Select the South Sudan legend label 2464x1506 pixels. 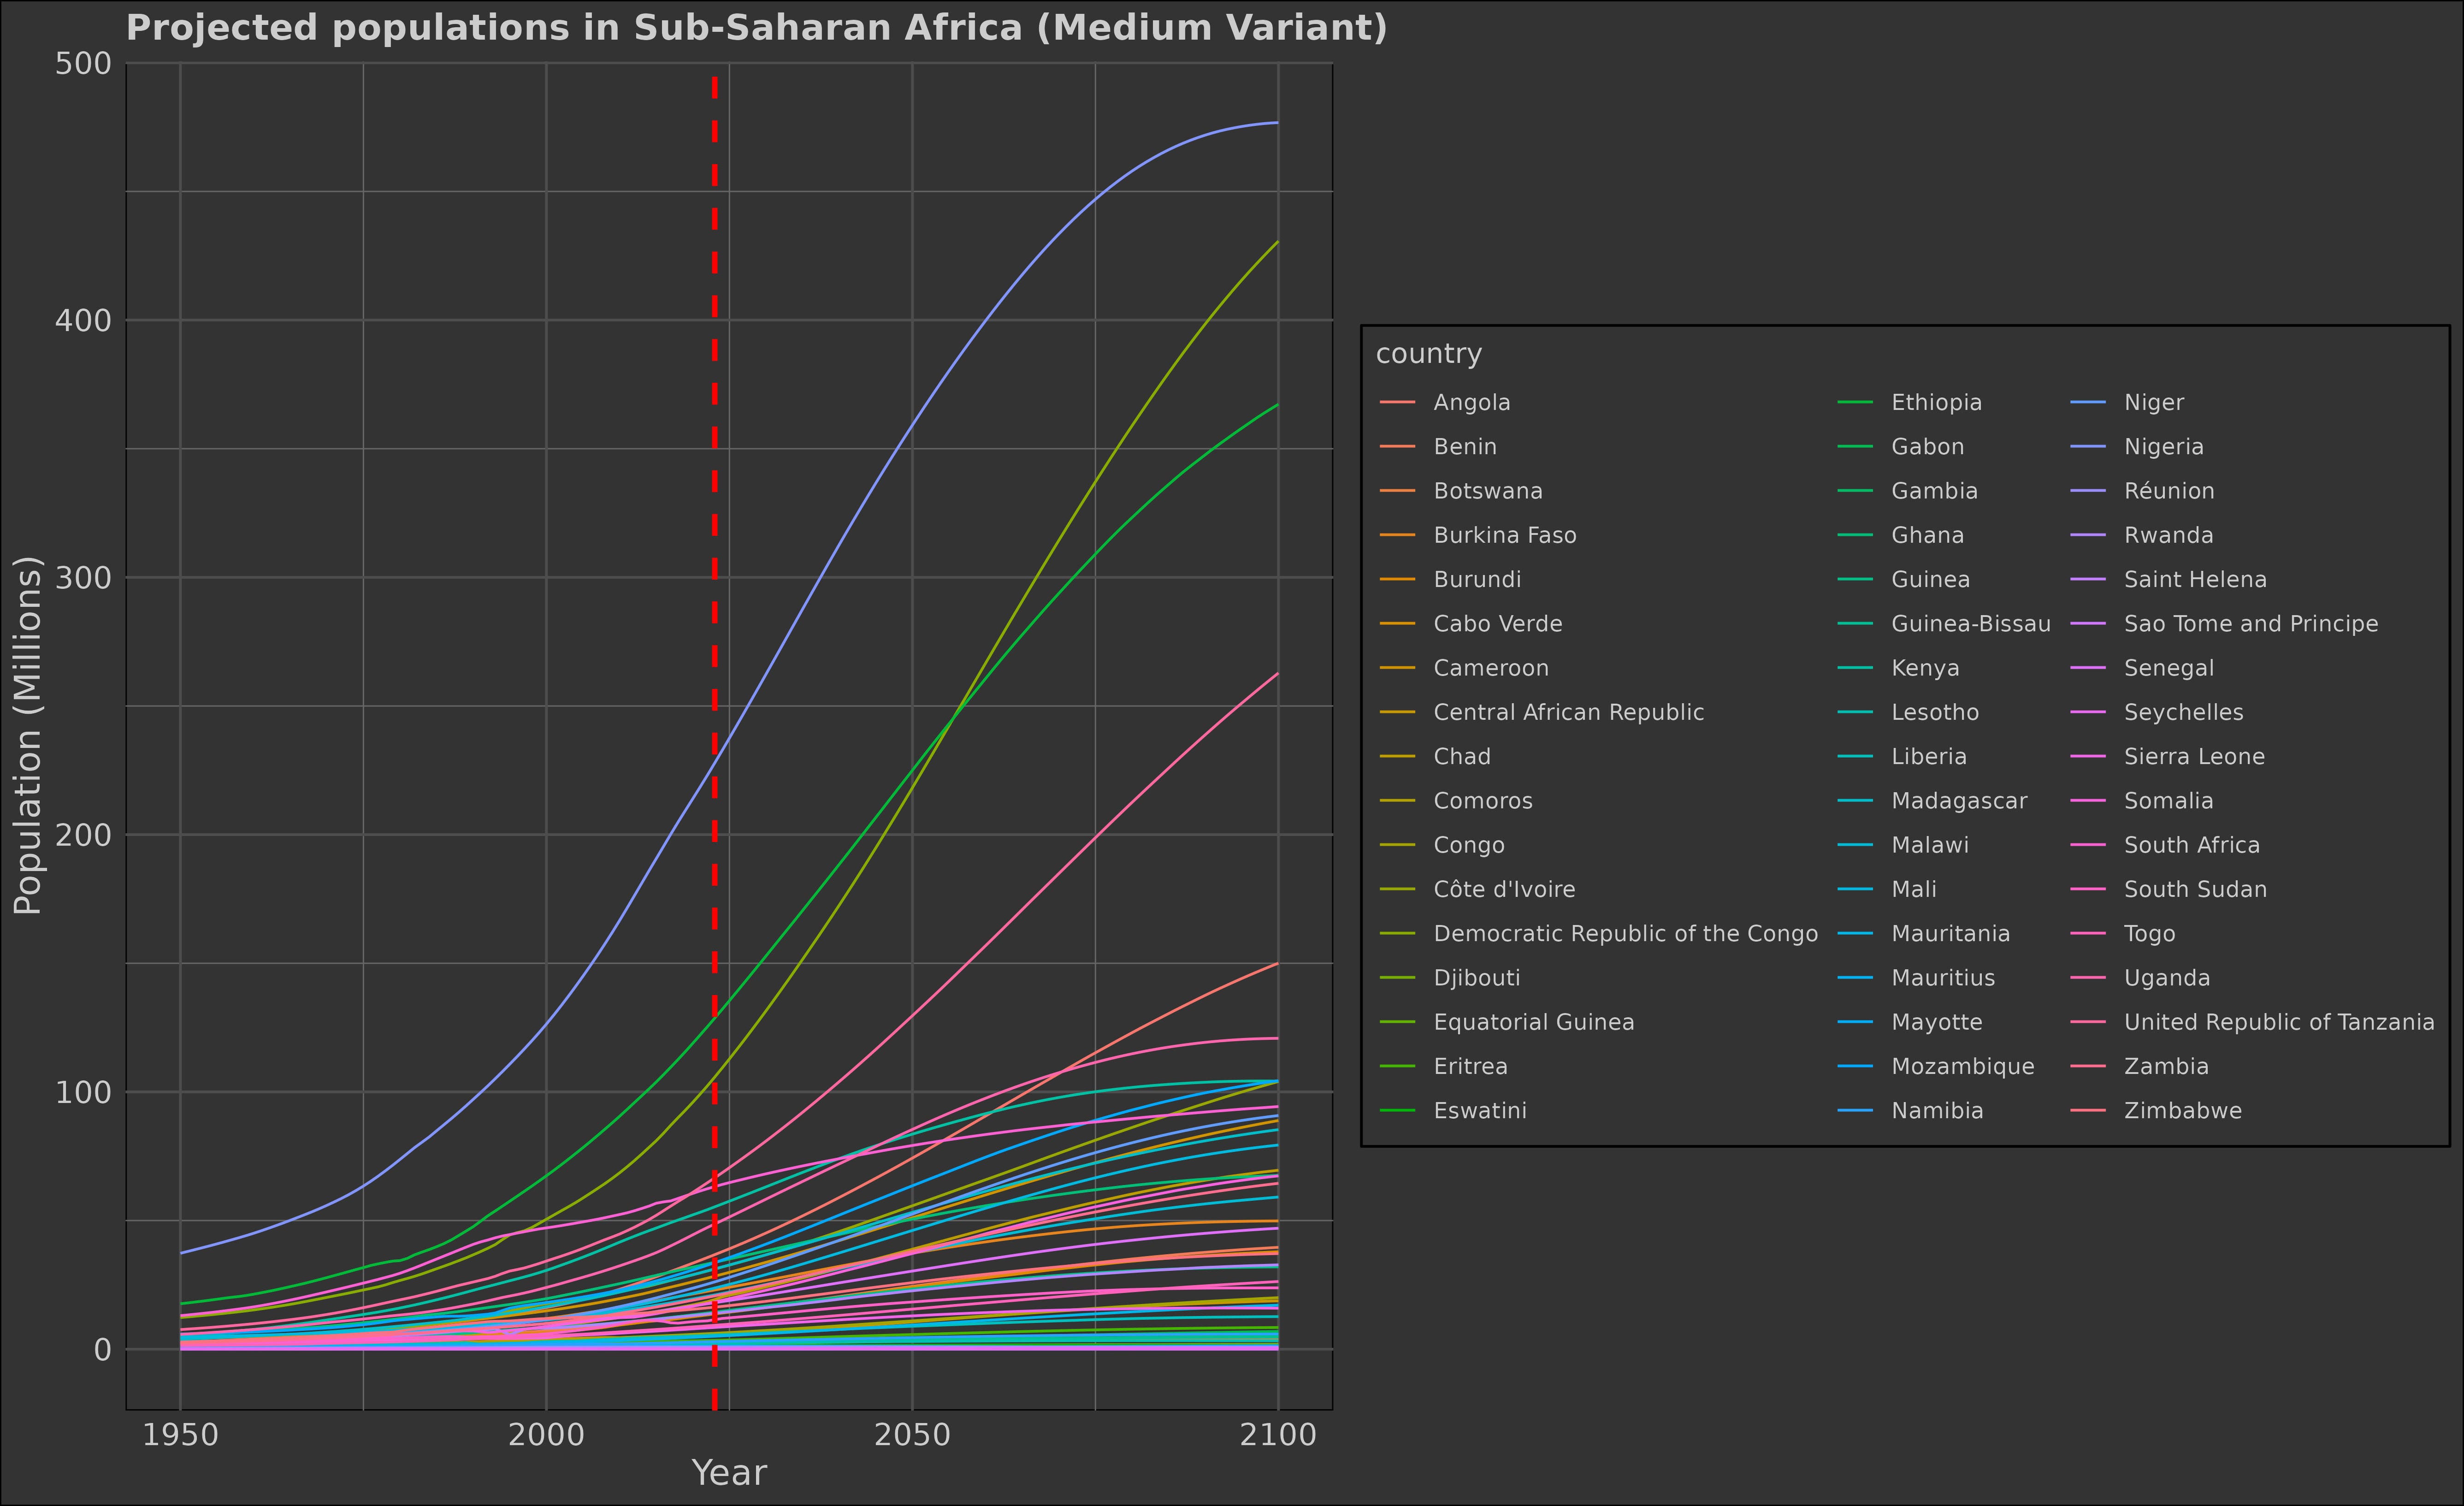tap(2195, 890)
